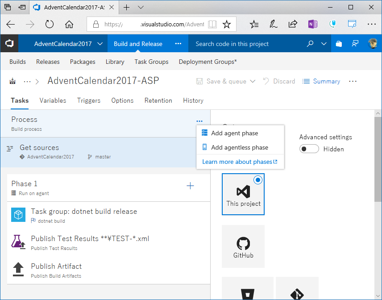Select the GitHub source tile
This screenshot has width=382, height=300.
(x=243, y=246)
